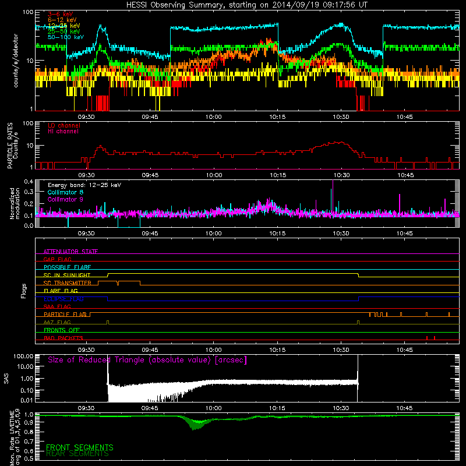This screenshot has width=466, height=466.
Task: Click the 'Size of Reduced Triangle' label
Action: coord(147,360)
